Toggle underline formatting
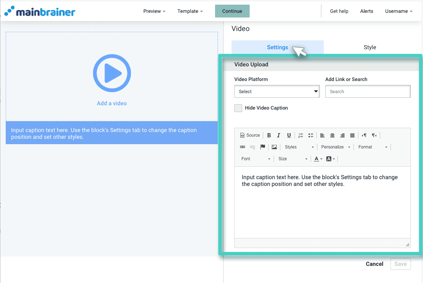This screenshot has height=283, width=423. [289, 135]
